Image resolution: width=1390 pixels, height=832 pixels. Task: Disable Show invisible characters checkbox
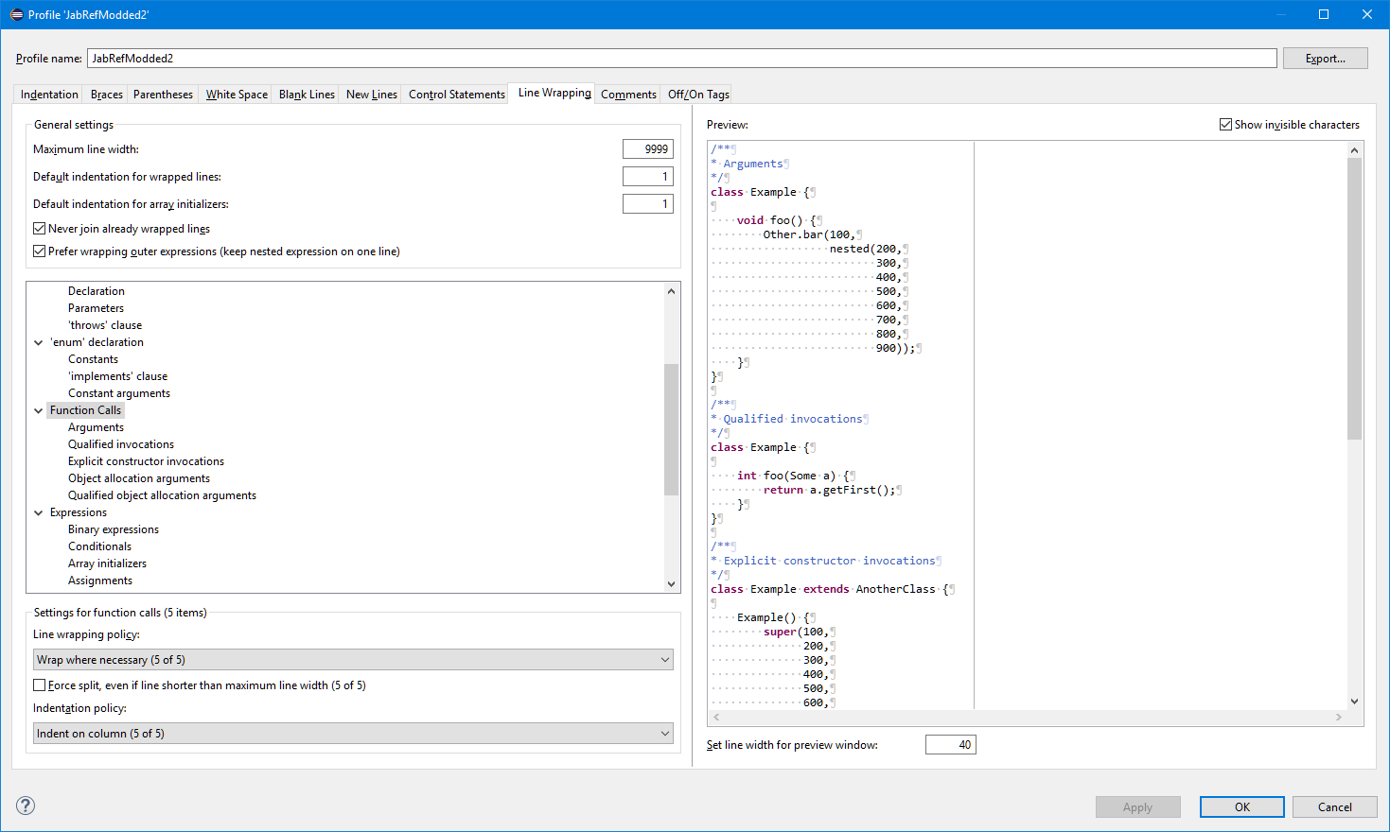(1225, 125)
